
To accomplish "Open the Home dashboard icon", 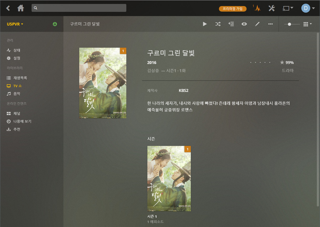I will click(21, 8).
